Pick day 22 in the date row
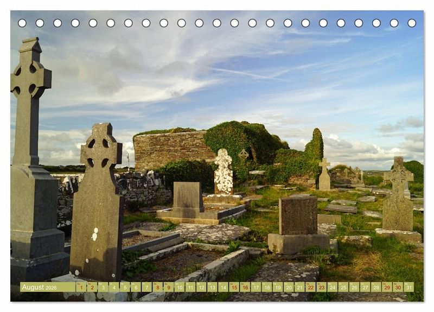 310,288
